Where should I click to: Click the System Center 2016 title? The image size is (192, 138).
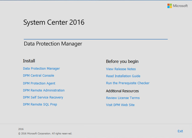click(54, 22)
